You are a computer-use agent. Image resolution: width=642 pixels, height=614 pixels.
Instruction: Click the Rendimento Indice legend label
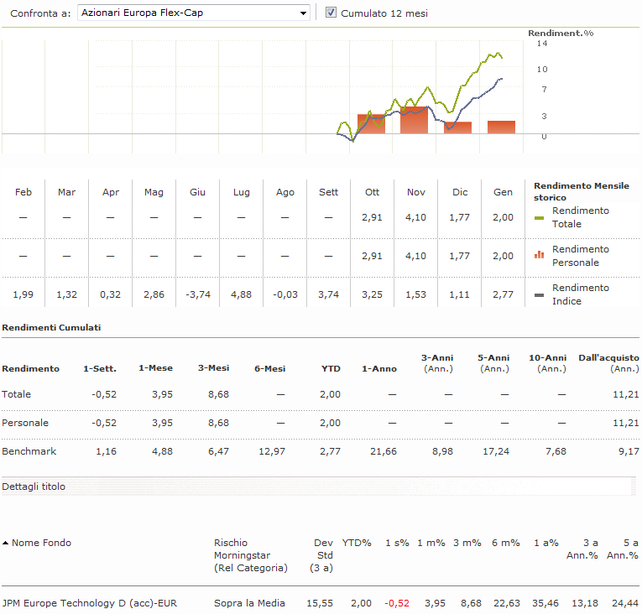coord(581,294)
